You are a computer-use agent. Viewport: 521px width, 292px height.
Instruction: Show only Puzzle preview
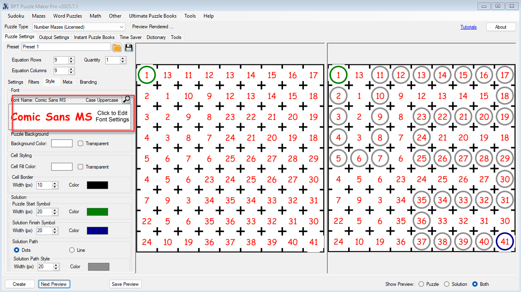421,284
